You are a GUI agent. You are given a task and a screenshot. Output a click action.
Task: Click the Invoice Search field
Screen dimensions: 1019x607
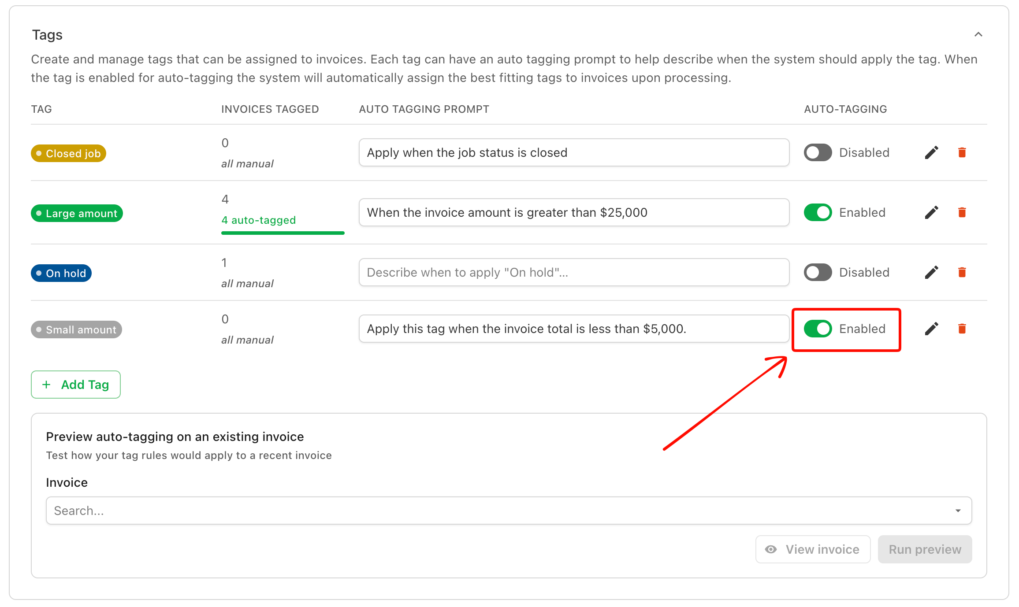coord(509,511)
